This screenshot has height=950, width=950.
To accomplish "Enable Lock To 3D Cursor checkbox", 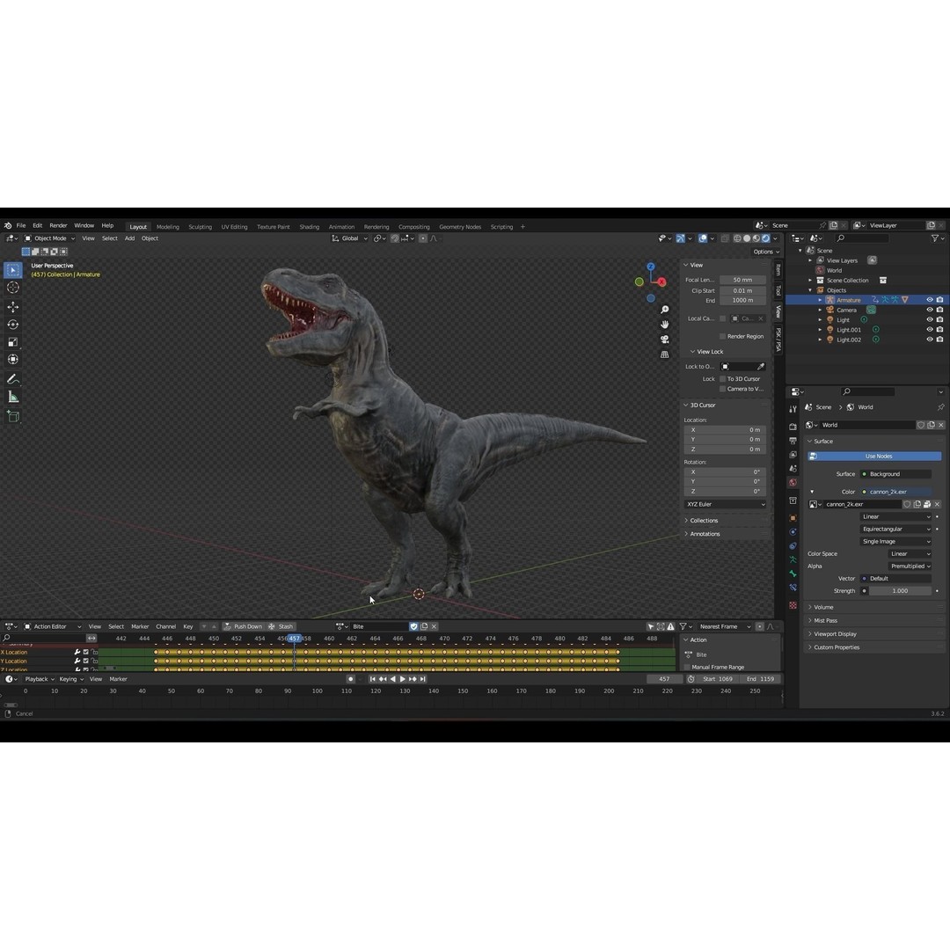I will 722,378.
